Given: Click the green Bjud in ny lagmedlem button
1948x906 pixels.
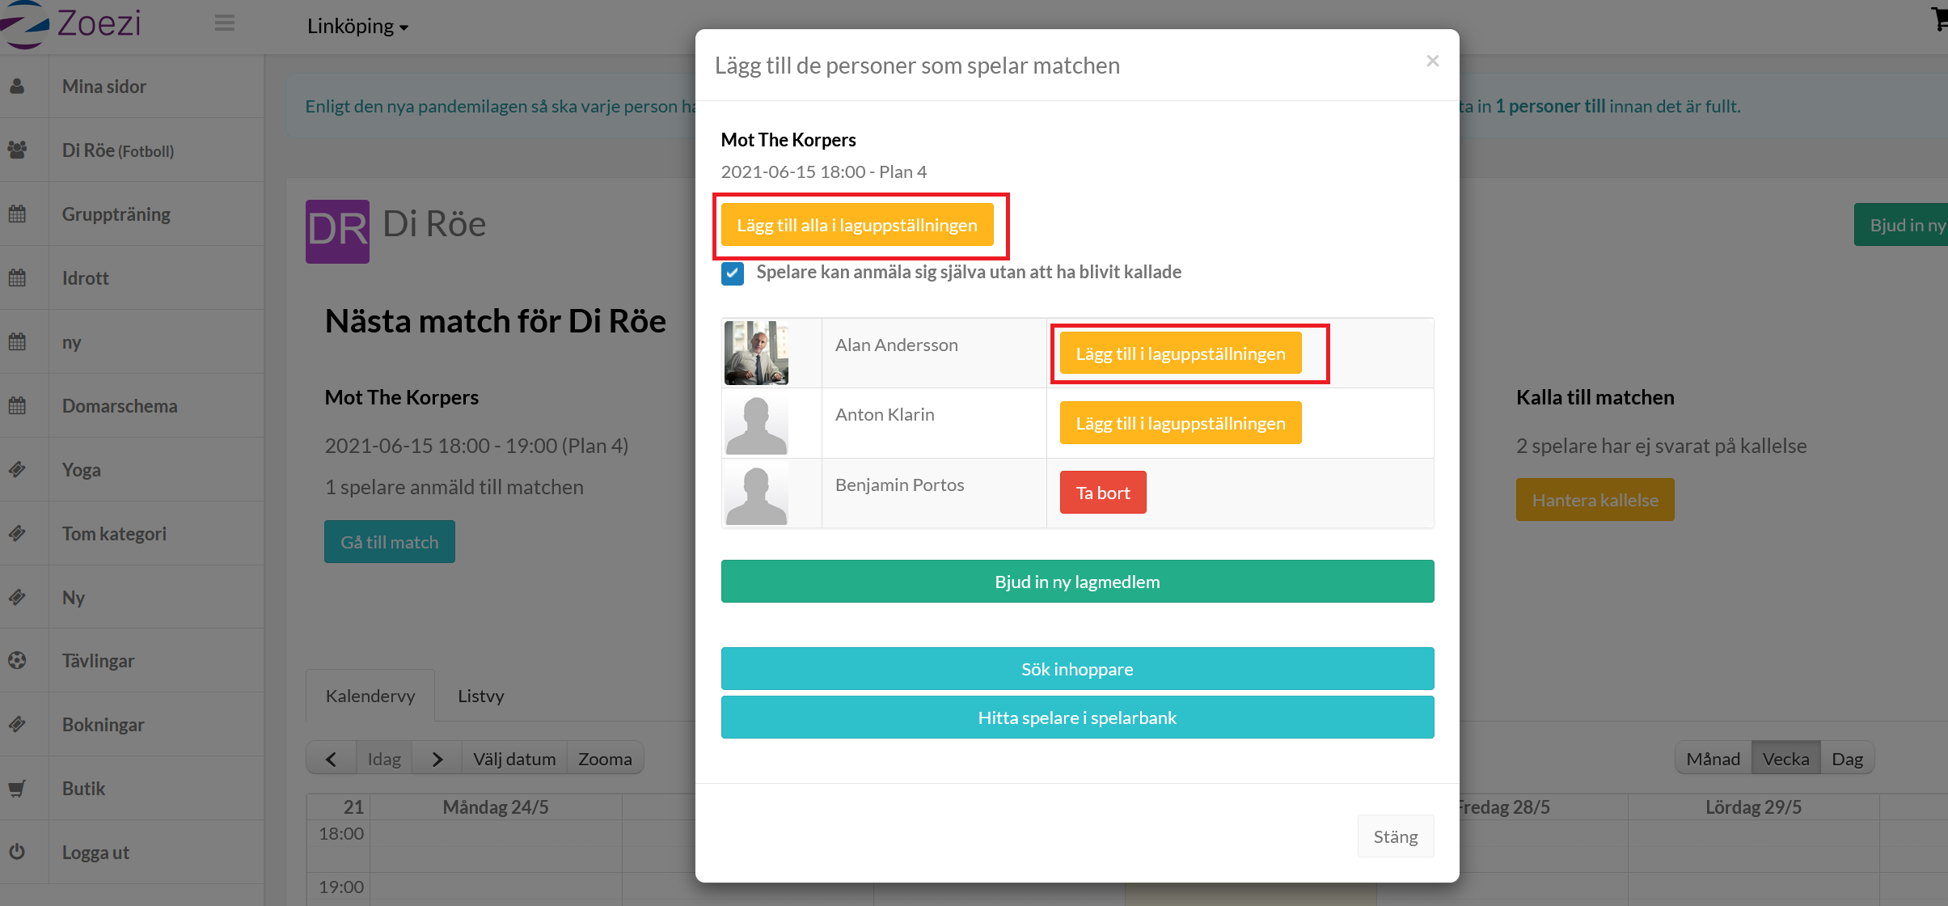Looking at the screenshot, I should [1077, 582].
